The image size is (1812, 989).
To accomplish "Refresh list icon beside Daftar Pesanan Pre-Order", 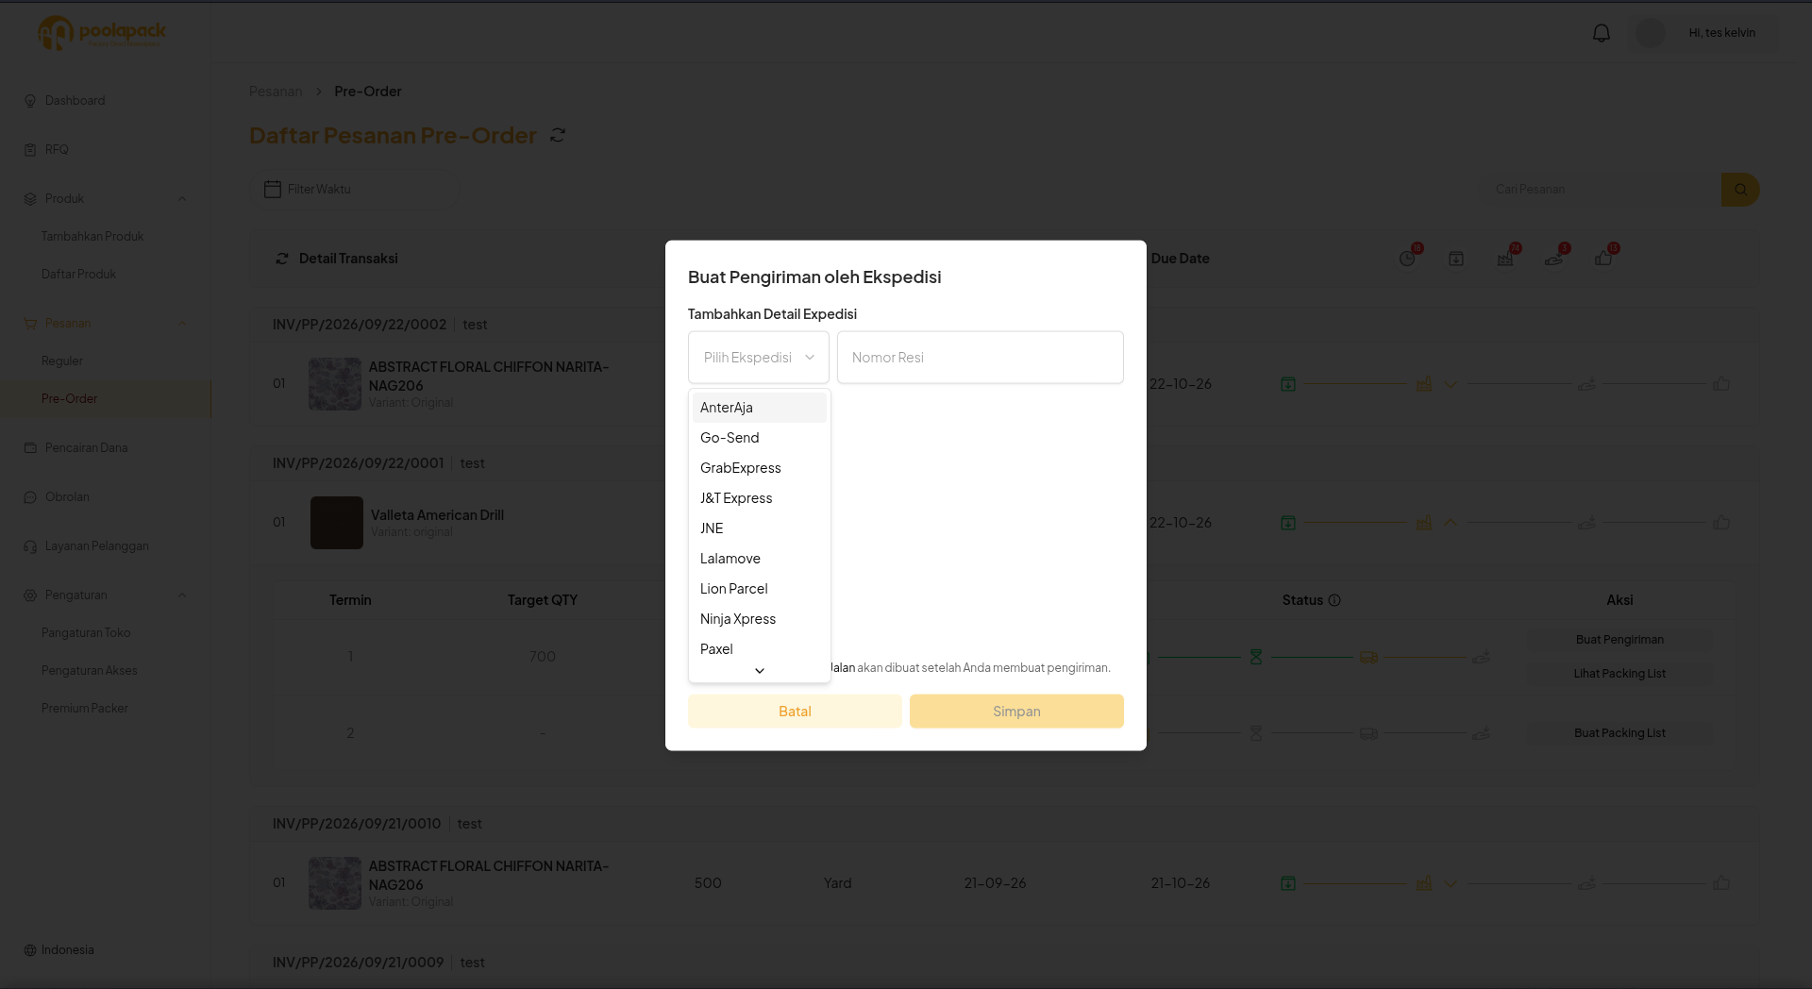I will [x=558, y=136].
